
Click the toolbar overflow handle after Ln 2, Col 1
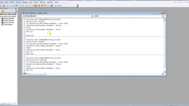tap(78, 6)
